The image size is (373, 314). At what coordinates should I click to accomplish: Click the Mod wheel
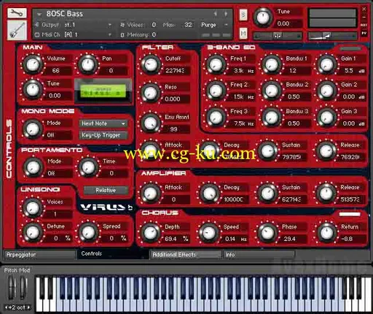23,288
